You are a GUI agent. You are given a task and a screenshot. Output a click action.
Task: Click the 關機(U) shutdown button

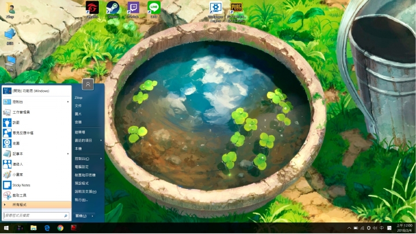tap(81, 216)
